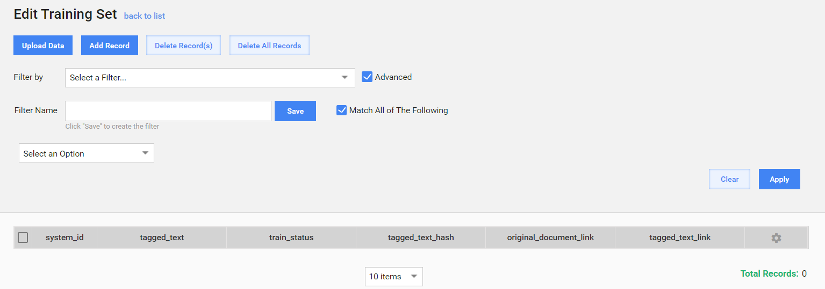Expand the Select an Option combo box
The image size is (825, 289).
(x=87, y=153)
